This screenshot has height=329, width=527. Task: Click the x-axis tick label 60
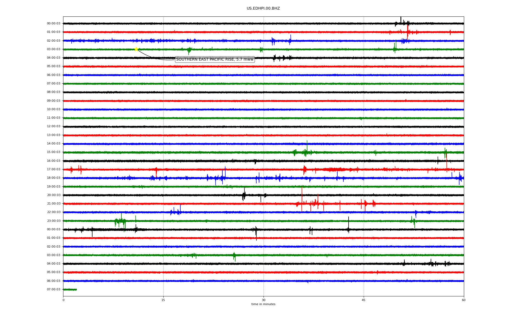[464, 300]
